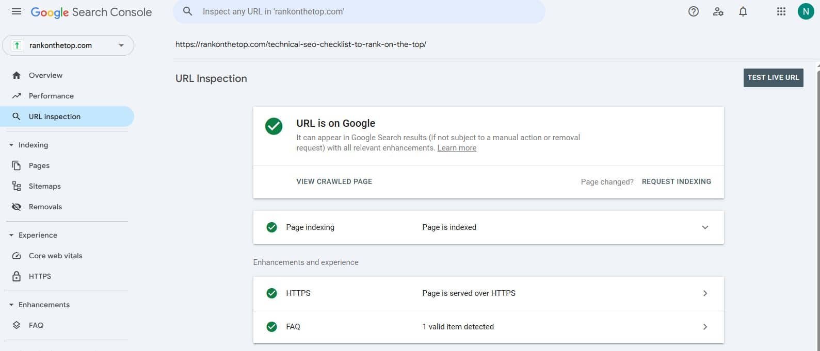Click the green check beside URL is on Google

[x=274, y=126]
